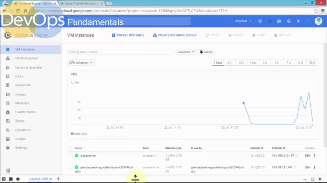Select the 12 h time range tab
The width and height of the screenshot is (327, 183).
(x=241, y=63)
